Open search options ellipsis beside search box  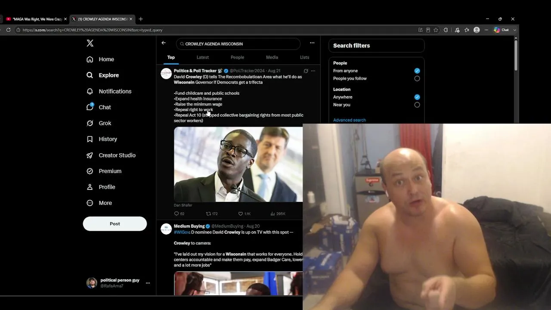click(312, 43)
